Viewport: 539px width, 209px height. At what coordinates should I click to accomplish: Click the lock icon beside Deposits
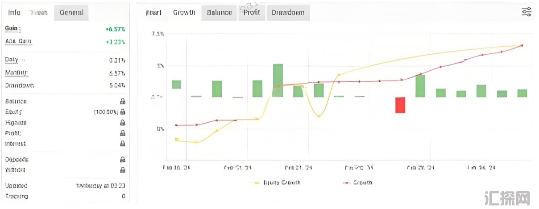tap(122, 159)
